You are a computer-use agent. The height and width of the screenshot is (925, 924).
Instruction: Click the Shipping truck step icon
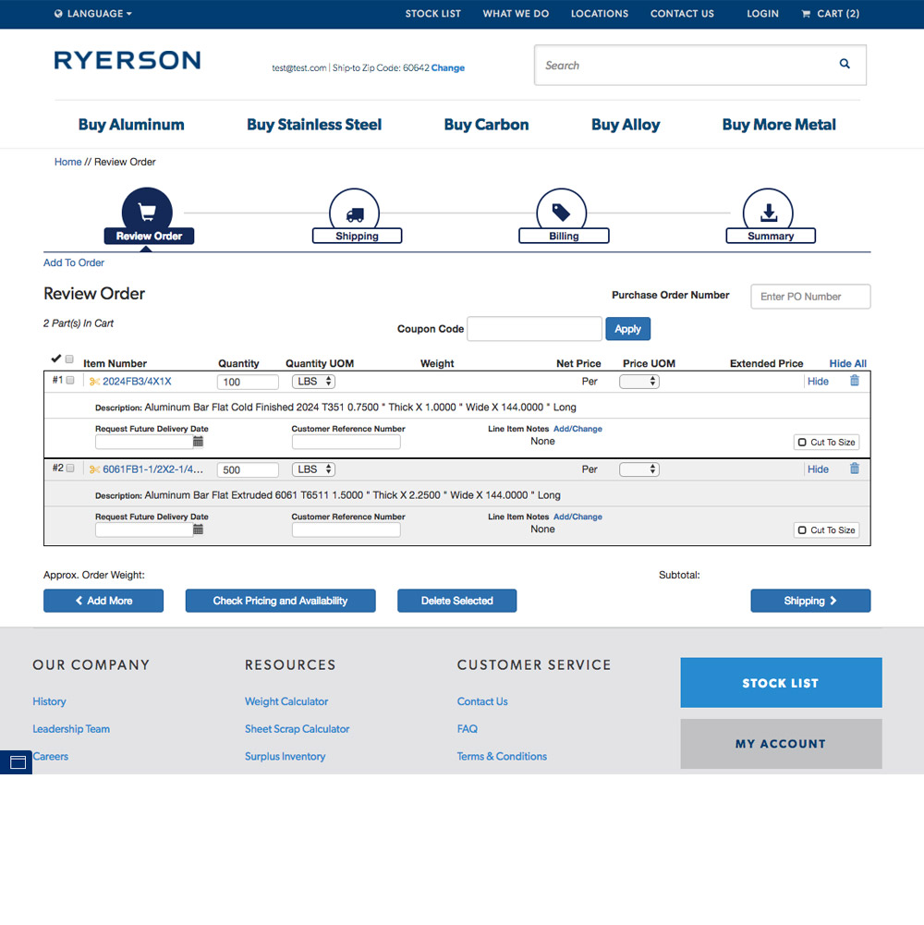(355, 213)
